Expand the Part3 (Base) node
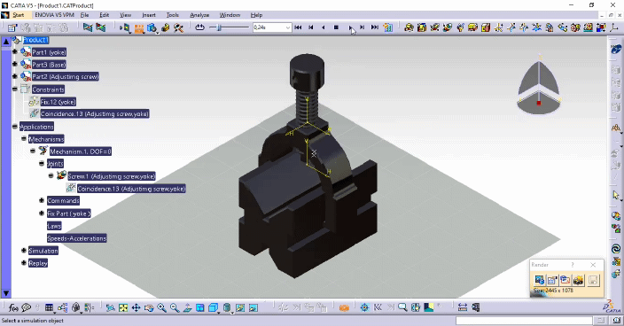Image resolution: width=624 pixels, height=326 pixels. tap(15, 64)
